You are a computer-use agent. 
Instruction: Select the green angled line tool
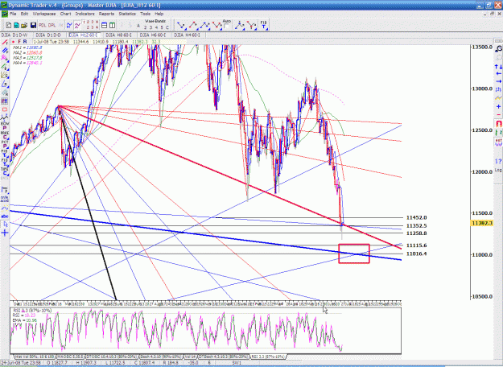[5, 67]
